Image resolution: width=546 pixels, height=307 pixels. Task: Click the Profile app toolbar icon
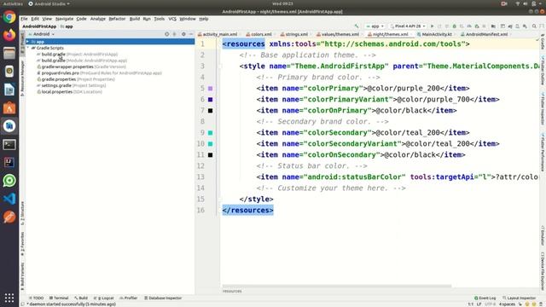[469, 26]
